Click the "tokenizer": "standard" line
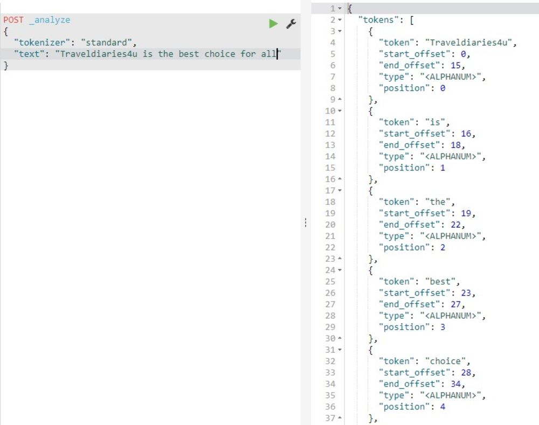This screenshot has width=539, height=425. click(x=75, y=43)
